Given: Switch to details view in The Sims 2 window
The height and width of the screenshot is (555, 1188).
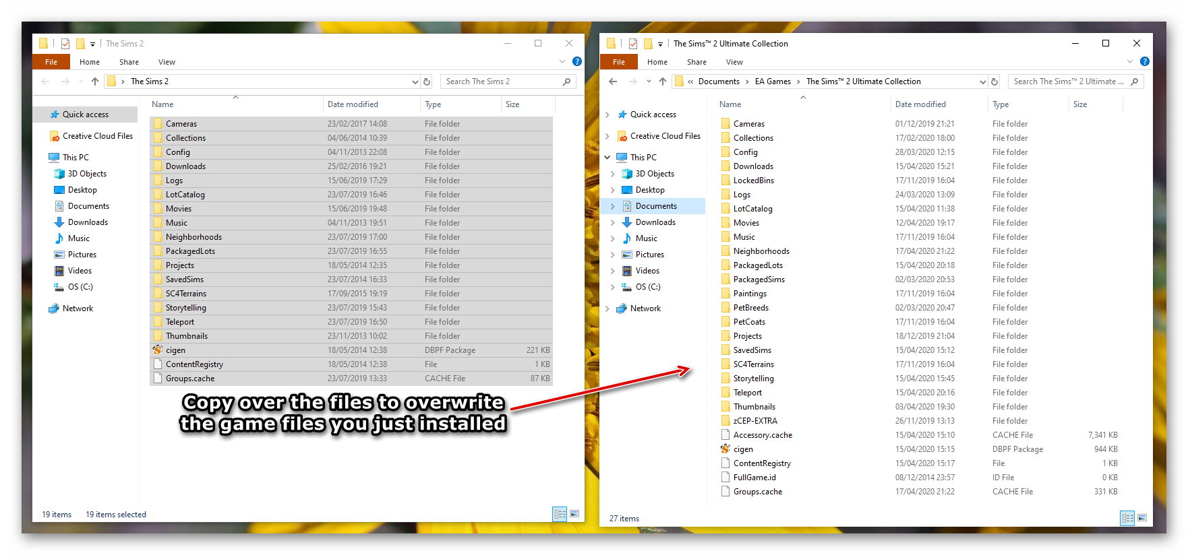Looking at the screenshot, I should (560, 514).
